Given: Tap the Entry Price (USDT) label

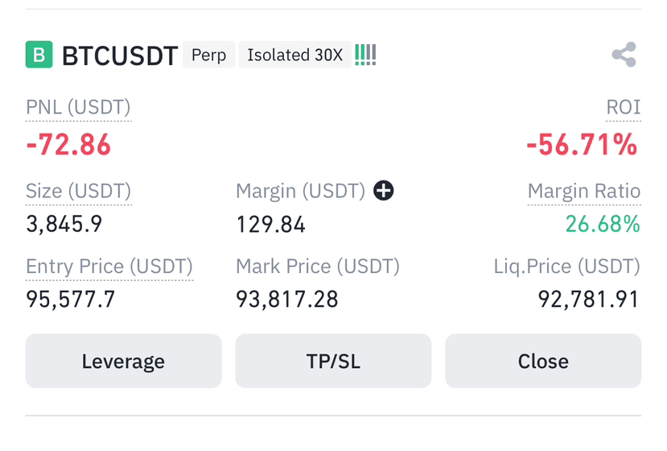Looking at the screenshot, I should 109,267.
